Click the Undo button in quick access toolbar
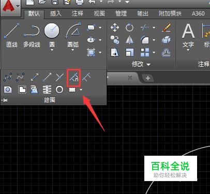This screenshot has width=210, height=194. tap(92, 2)
